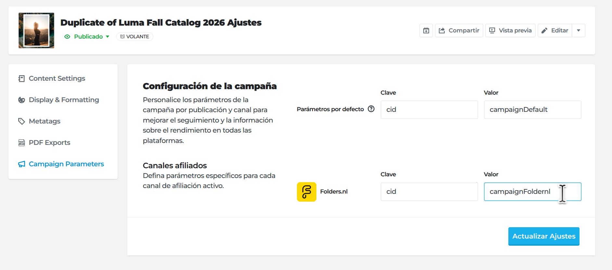Screen dimensions: 612x270
Task: Click the Editar button
Action: [x=555, y=30]
